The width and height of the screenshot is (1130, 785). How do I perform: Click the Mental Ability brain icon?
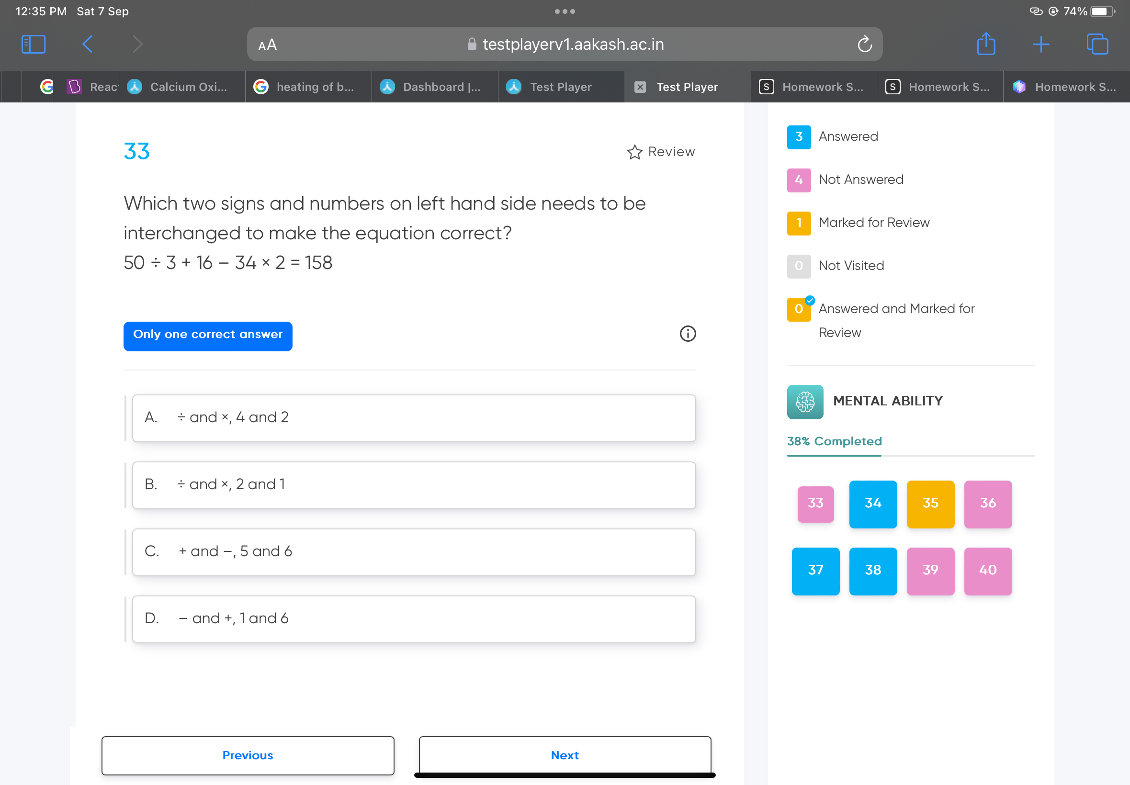(805, 402)
